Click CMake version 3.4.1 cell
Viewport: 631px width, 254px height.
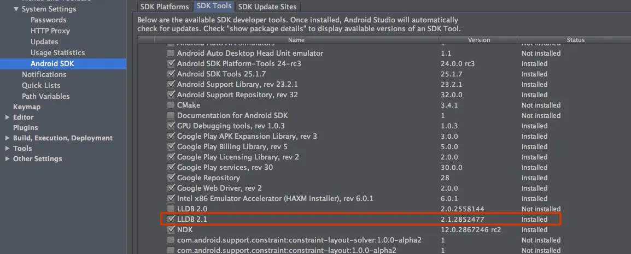coord(448,105)
